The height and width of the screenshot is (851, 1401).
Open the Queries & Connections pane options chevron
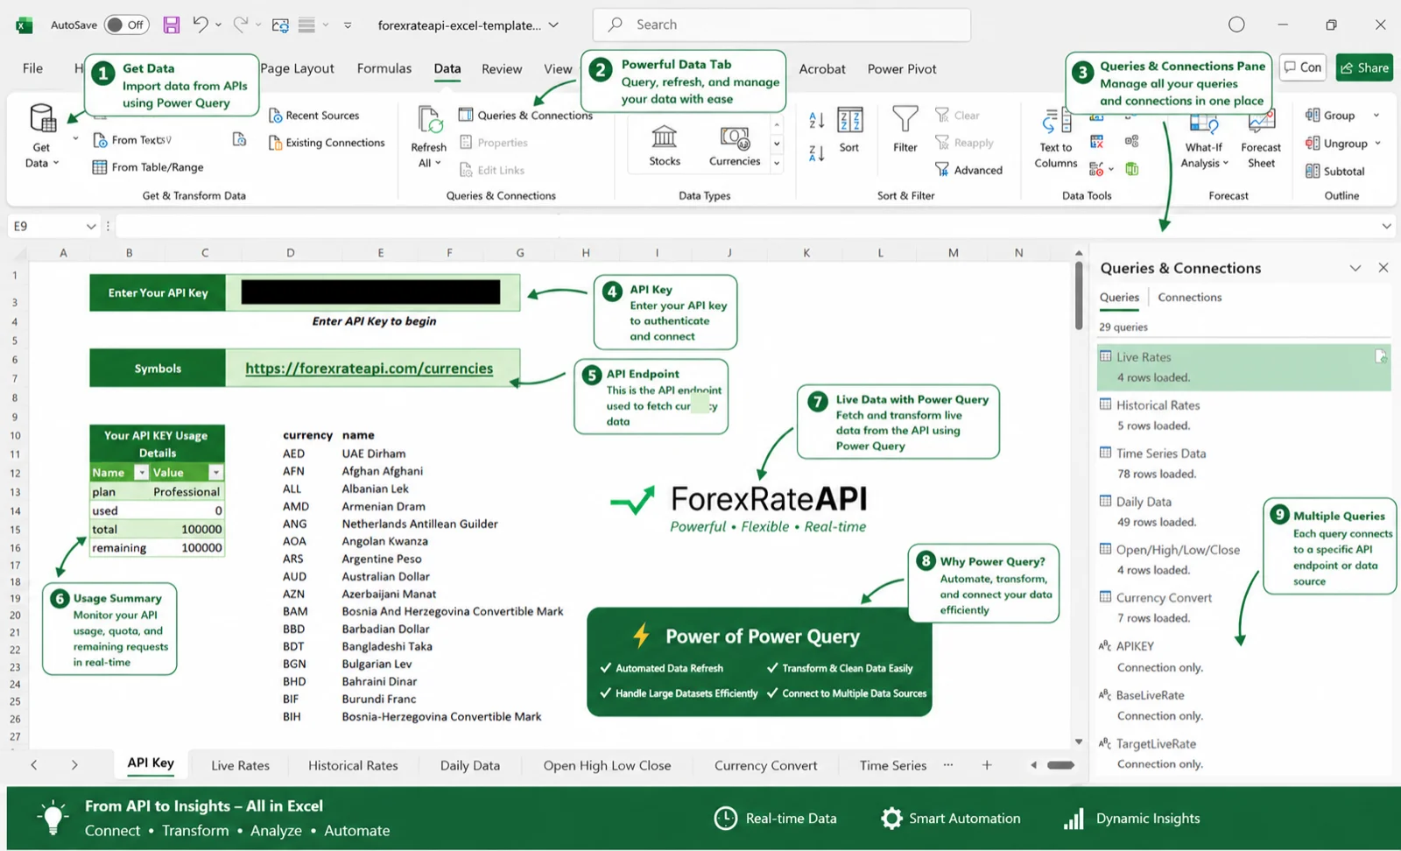pyautogui.click(x=1355, y=268)
